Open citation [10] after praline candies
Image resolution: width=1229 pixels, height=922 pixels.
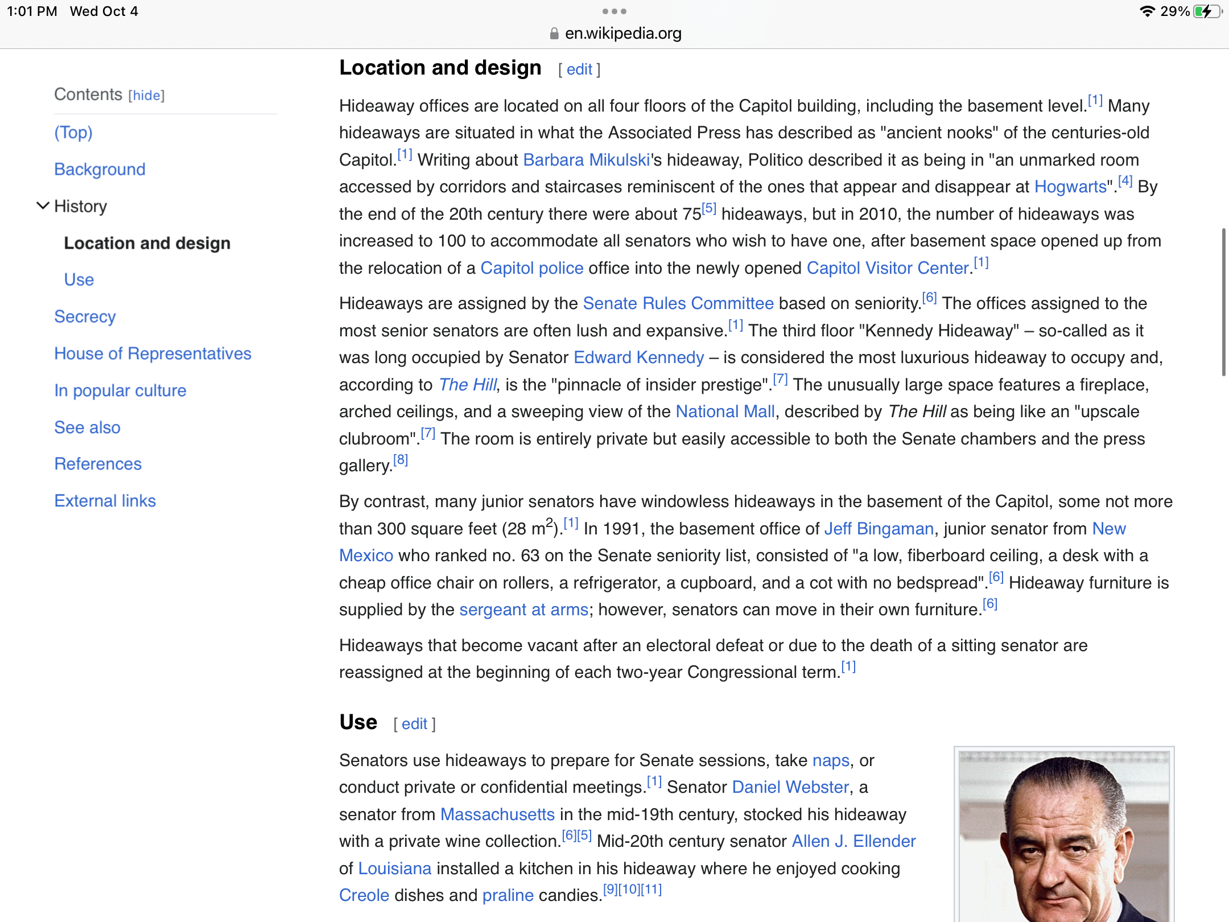coord(629,890)
